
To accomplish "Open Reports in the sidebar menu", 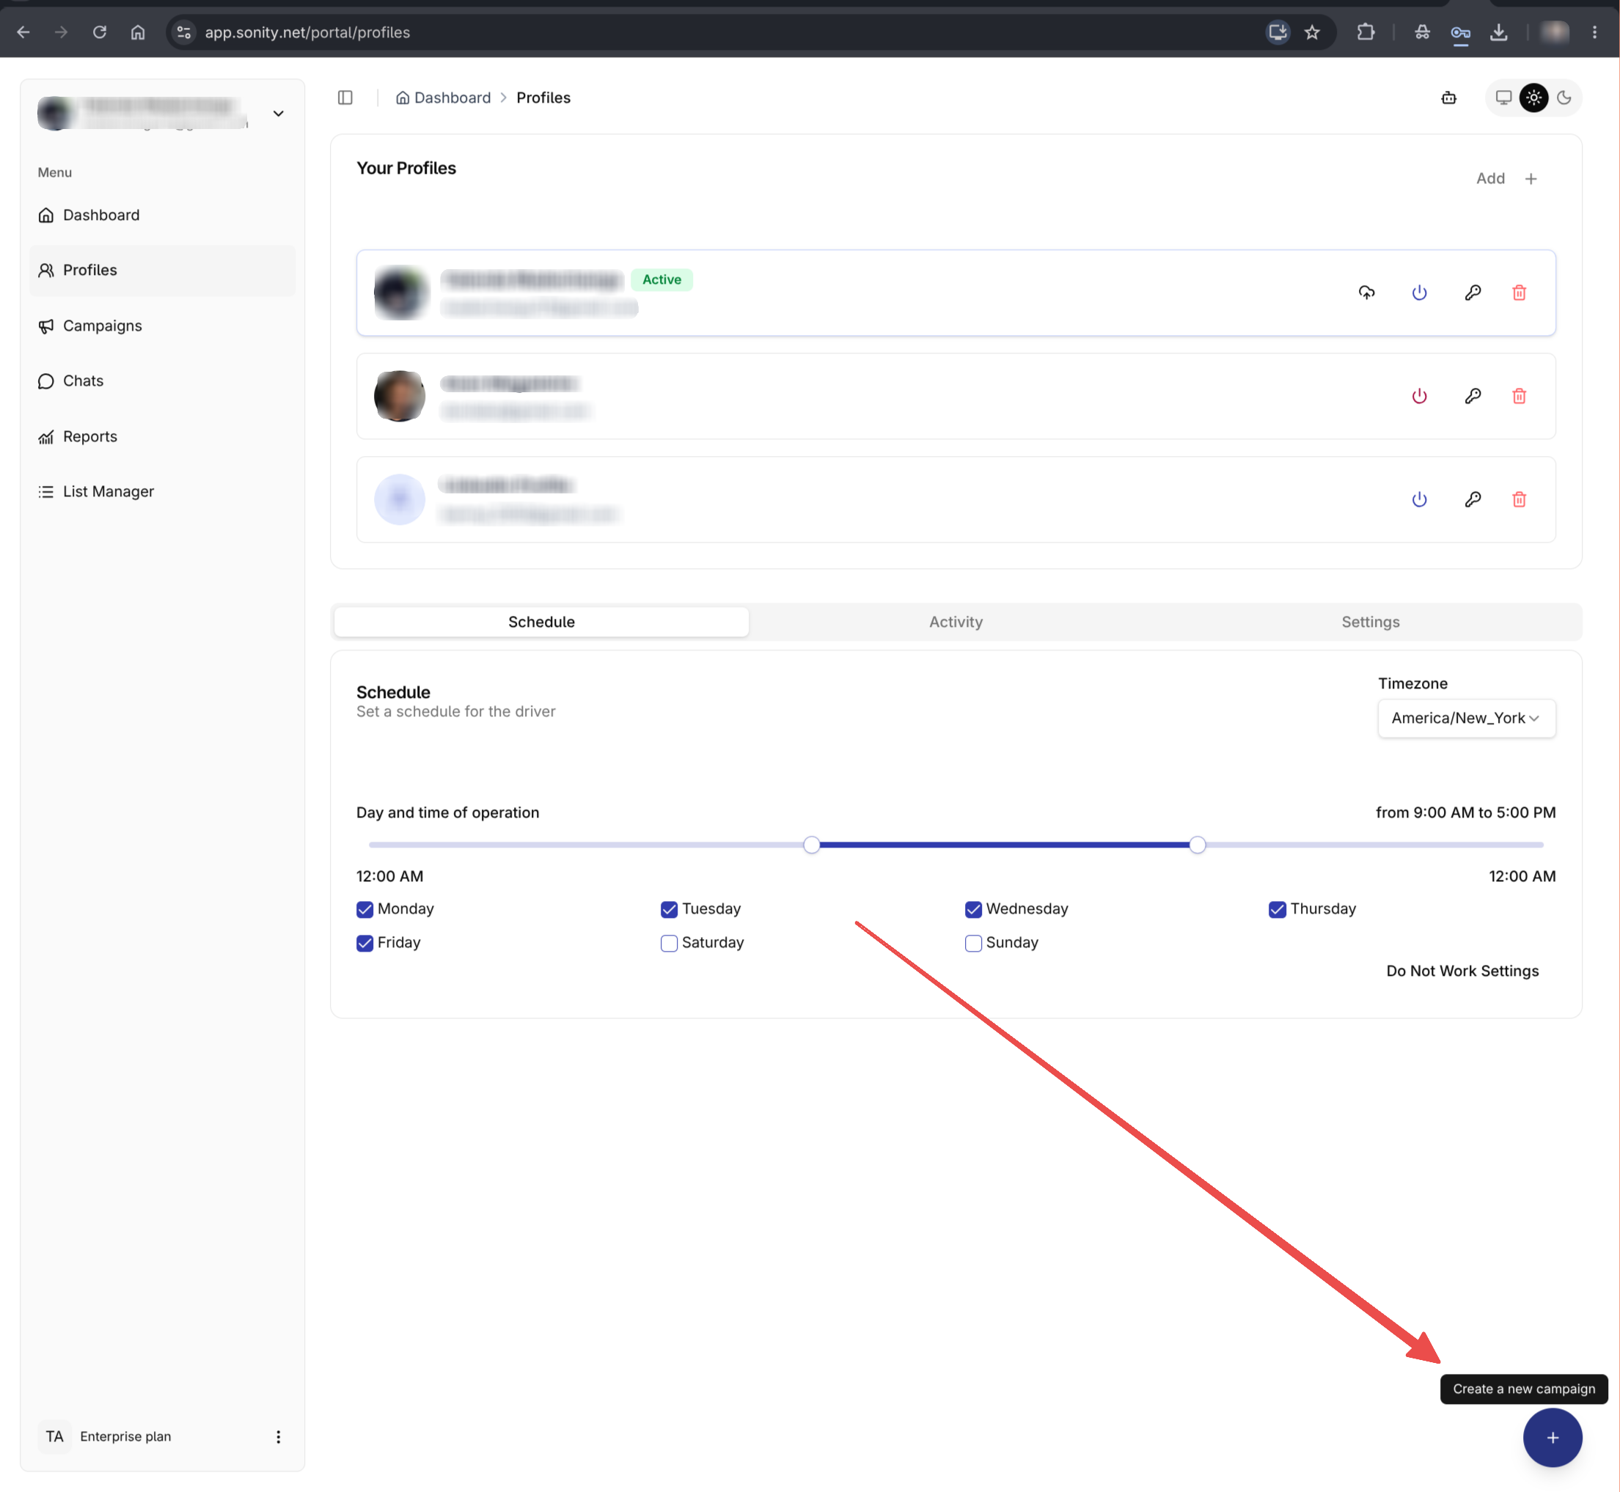I will pyautogui.click(x=161, y=436).
